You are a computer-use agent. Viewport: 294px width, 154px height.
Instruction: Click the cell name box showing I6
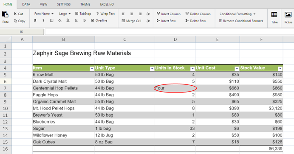22,32
